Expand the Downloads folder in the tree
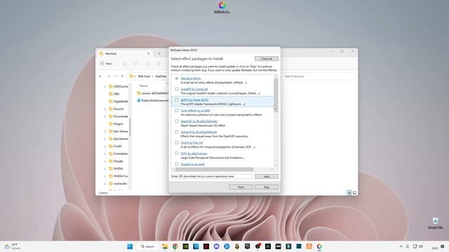This screenshot has width=449, height=252. click(105, 116)
